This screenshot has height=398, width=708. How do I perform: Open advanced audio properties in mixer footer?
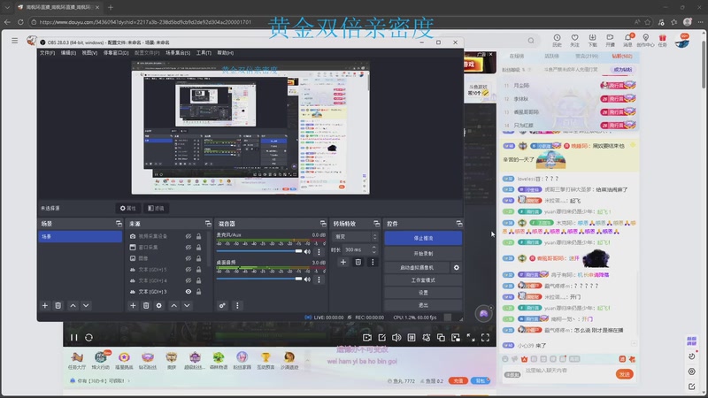pyautogui.click(x=222, y=305)
